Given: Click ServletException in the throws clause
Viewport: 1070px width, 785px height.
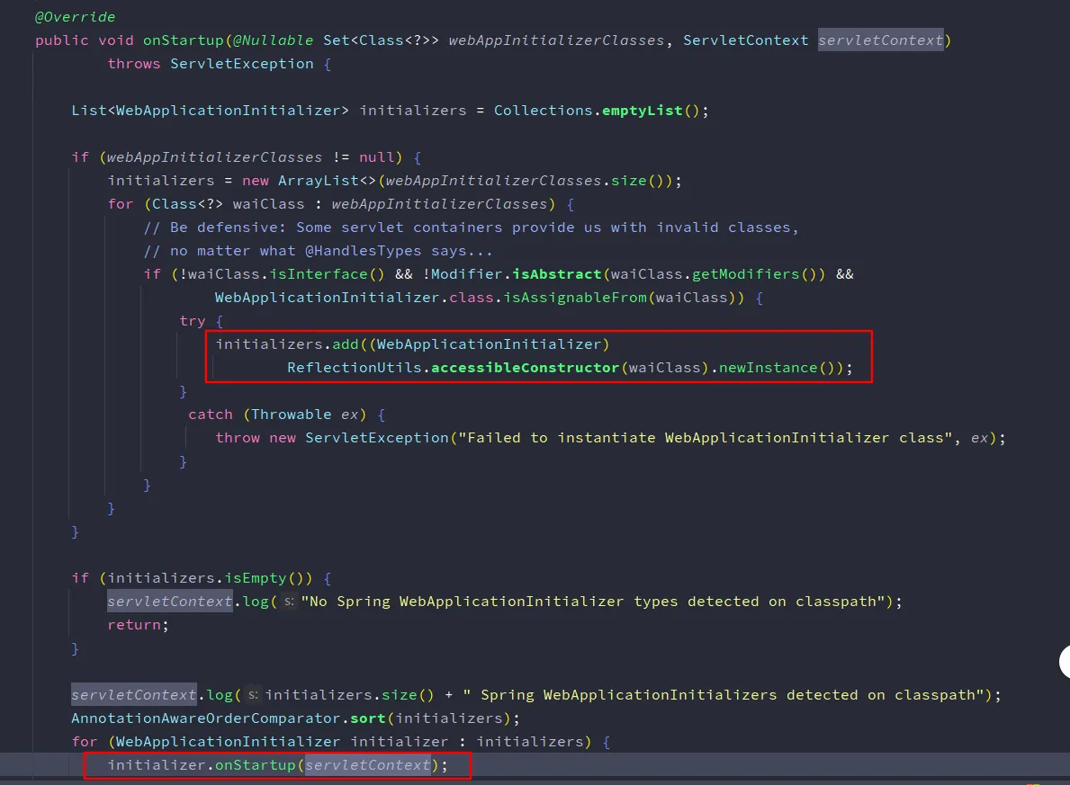Looking at the screenshot, I should pyautogui.click(x=241, y=64).
